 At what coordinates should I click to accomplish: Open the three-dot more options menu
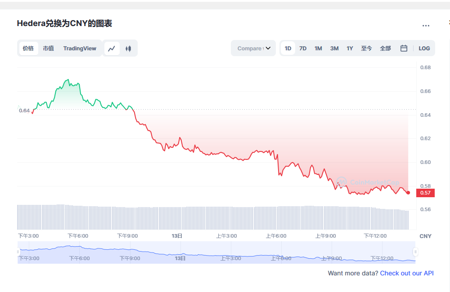click(426, 26)
